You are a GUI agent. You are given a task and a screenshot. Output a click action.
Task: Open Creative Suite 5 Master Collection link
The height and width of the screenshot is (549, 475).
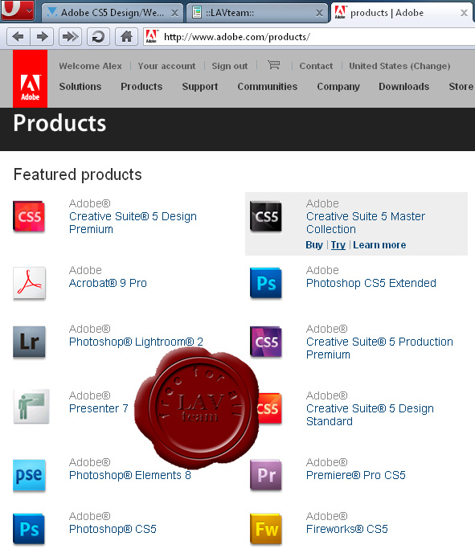tap(366, 223)
